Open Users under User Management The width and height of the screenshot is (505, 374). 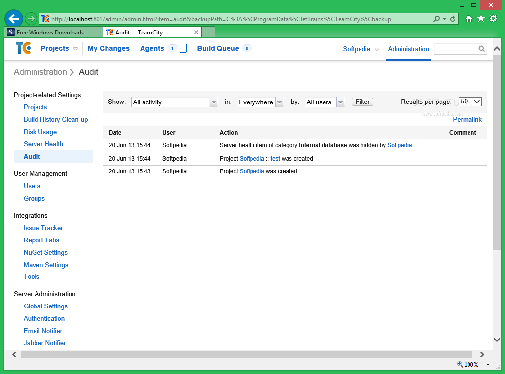tap(32, 186)
